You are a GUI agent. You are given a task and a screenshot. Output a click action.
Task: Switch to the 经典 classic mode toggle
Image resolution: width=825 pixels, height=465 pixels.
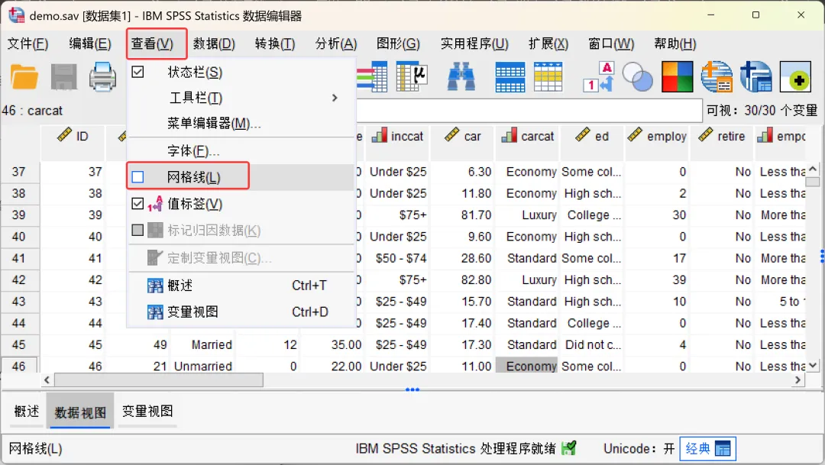coord(707,449)
